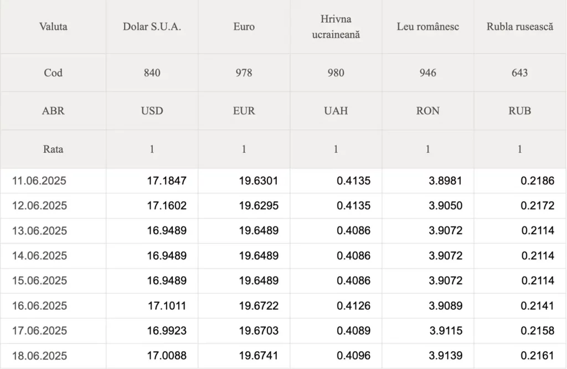Click the Rata row label
This screenshot has height=369, width=567.
[53, 149]
